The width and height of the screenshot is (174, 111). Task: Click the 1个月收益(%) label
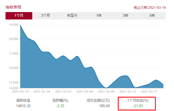click(138, 100)
